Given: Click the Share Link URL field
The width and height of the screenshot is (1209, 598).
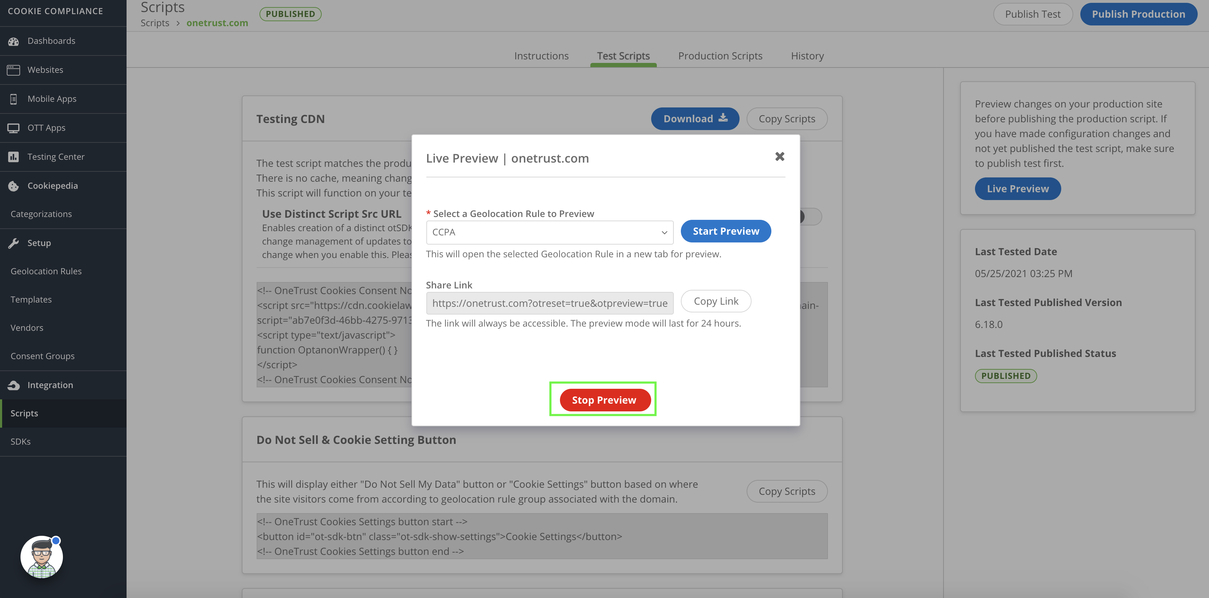Looking at the screenshot, I should [549, 303].
